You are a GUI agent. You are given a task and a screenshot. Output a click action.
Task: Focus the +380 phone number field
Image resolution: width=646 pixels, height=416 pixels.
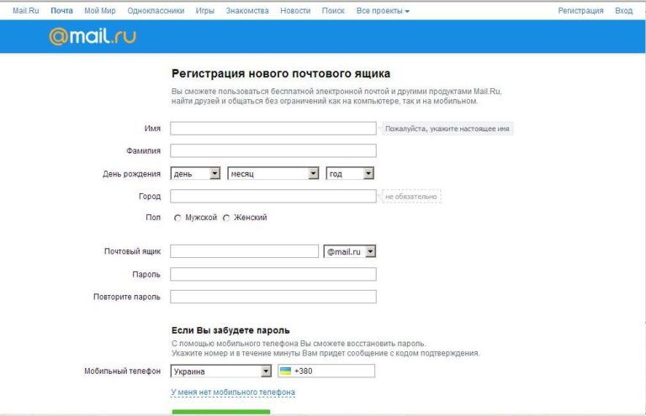tap(326, 371)
